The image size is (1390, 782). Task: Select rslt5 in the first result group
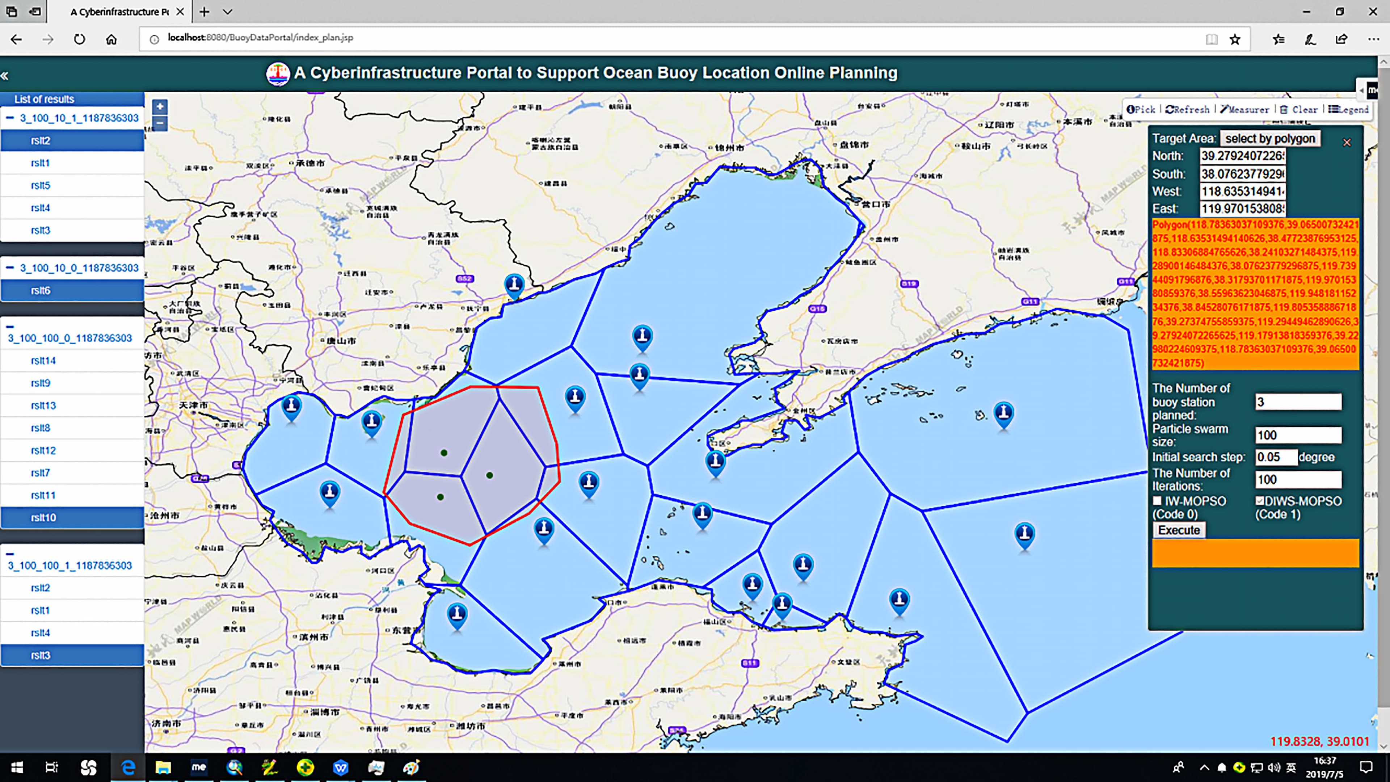pyautogui.click(x=41, y=185)
